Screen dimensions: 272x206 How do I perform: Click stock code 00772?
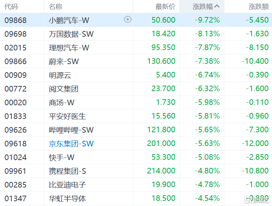[16, 89]
